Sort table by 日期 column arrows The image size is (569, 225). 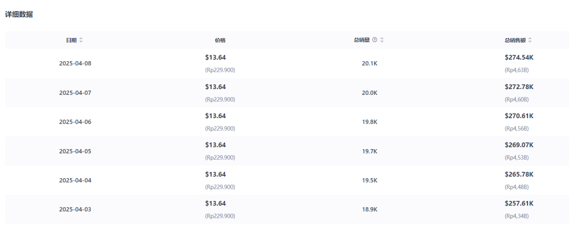81,40
